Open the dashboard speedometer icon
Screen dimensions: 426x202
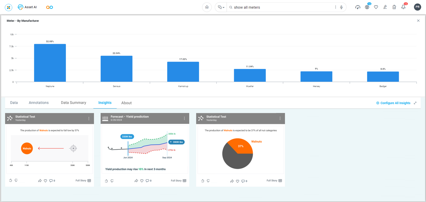click(358, 7)
